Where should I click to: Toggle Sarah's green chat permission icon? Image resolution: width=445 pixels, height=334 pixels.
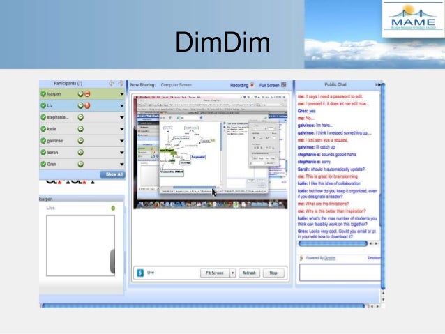click(x=81, y=153)
